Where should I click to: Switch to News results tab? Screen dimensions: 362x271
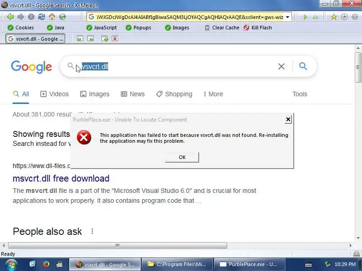tap(133, 94)
